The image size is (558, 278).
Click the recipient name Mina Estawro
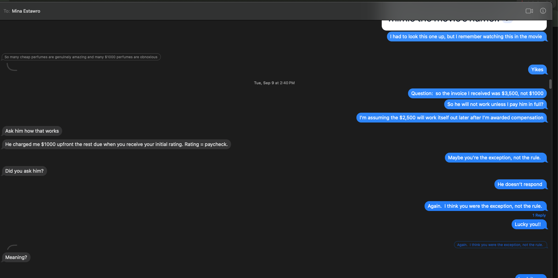26,11
